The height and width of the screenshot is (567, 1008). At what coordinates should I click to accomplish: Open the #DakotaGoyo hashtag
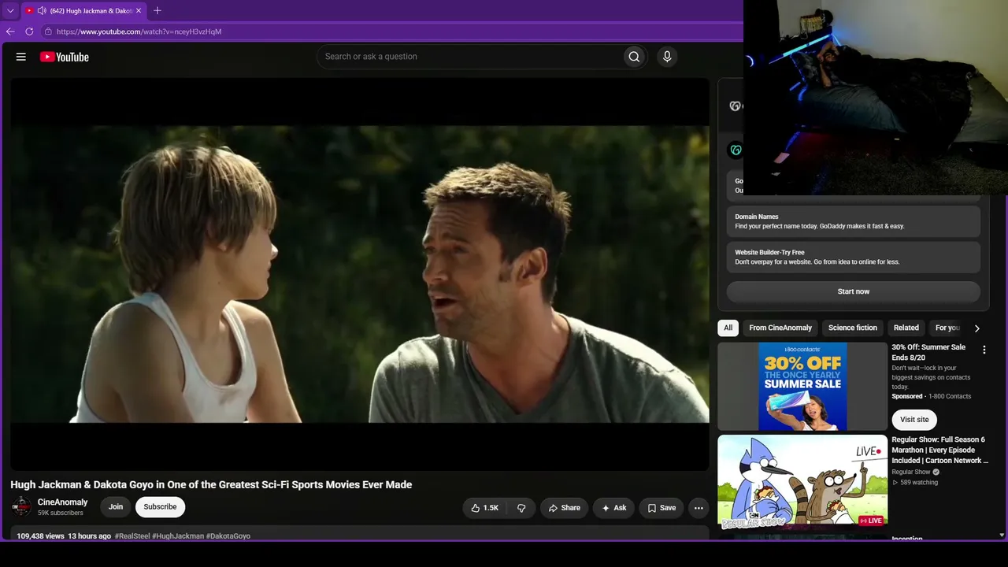(228, 536)
